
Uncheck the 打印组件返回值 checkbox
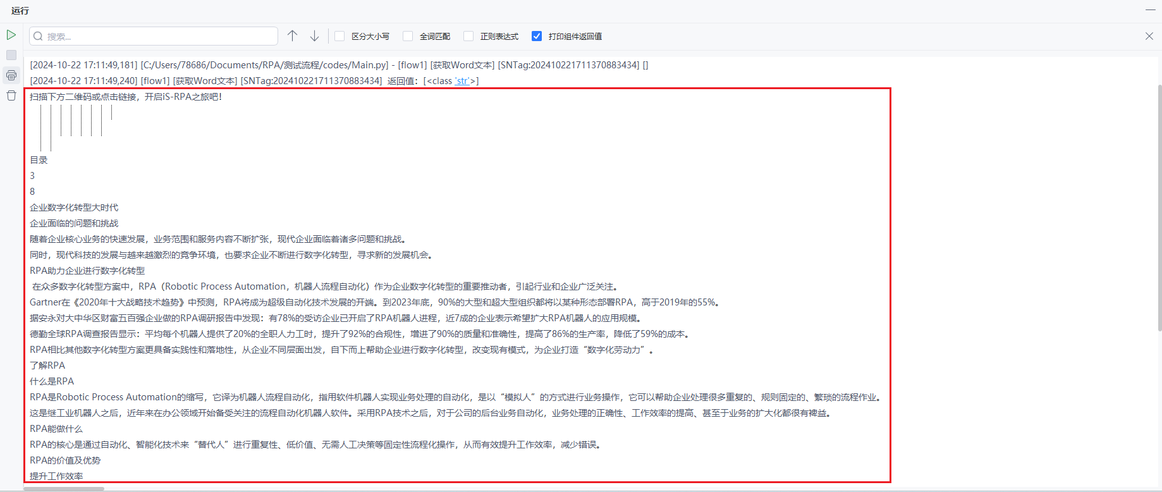tap(537, 36)
